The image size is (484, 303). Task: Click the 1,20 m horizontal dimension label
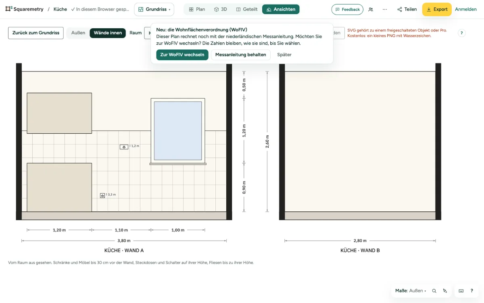point(59,230)
